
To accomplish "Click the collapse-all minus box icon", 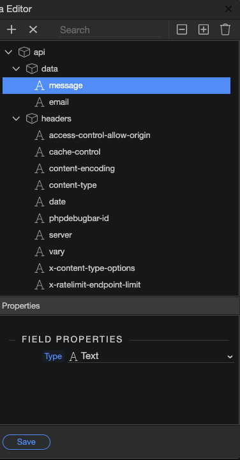I will point(182,29).
